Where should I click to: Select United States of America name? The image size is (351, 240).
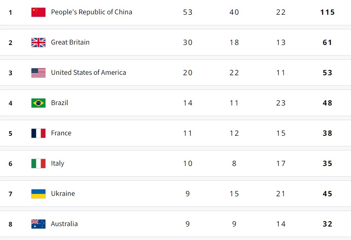88,73
